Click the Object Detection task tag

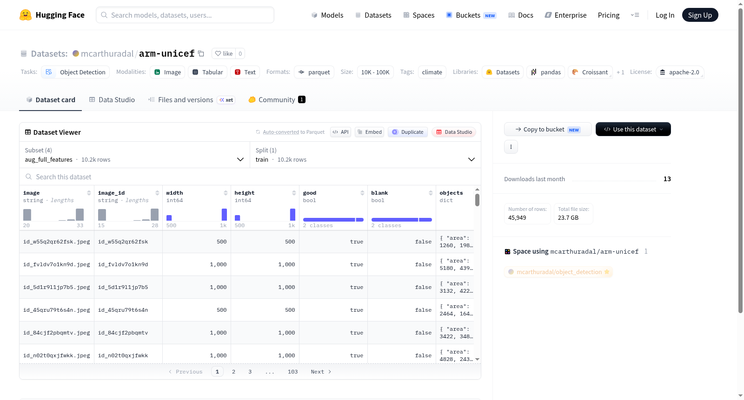point(76,72)
